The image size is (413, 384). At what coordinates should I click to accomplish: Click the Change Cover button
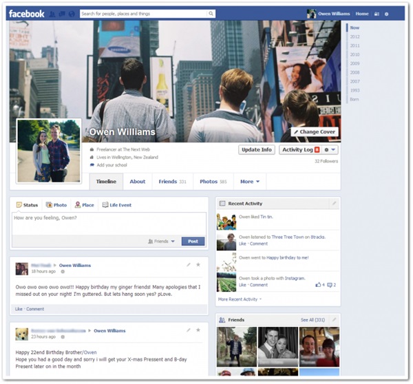[x=315, y=131]
